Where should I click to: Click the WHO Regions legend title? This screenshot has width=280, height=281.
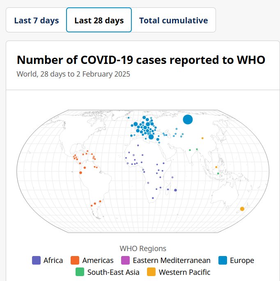tap(143, 249)
